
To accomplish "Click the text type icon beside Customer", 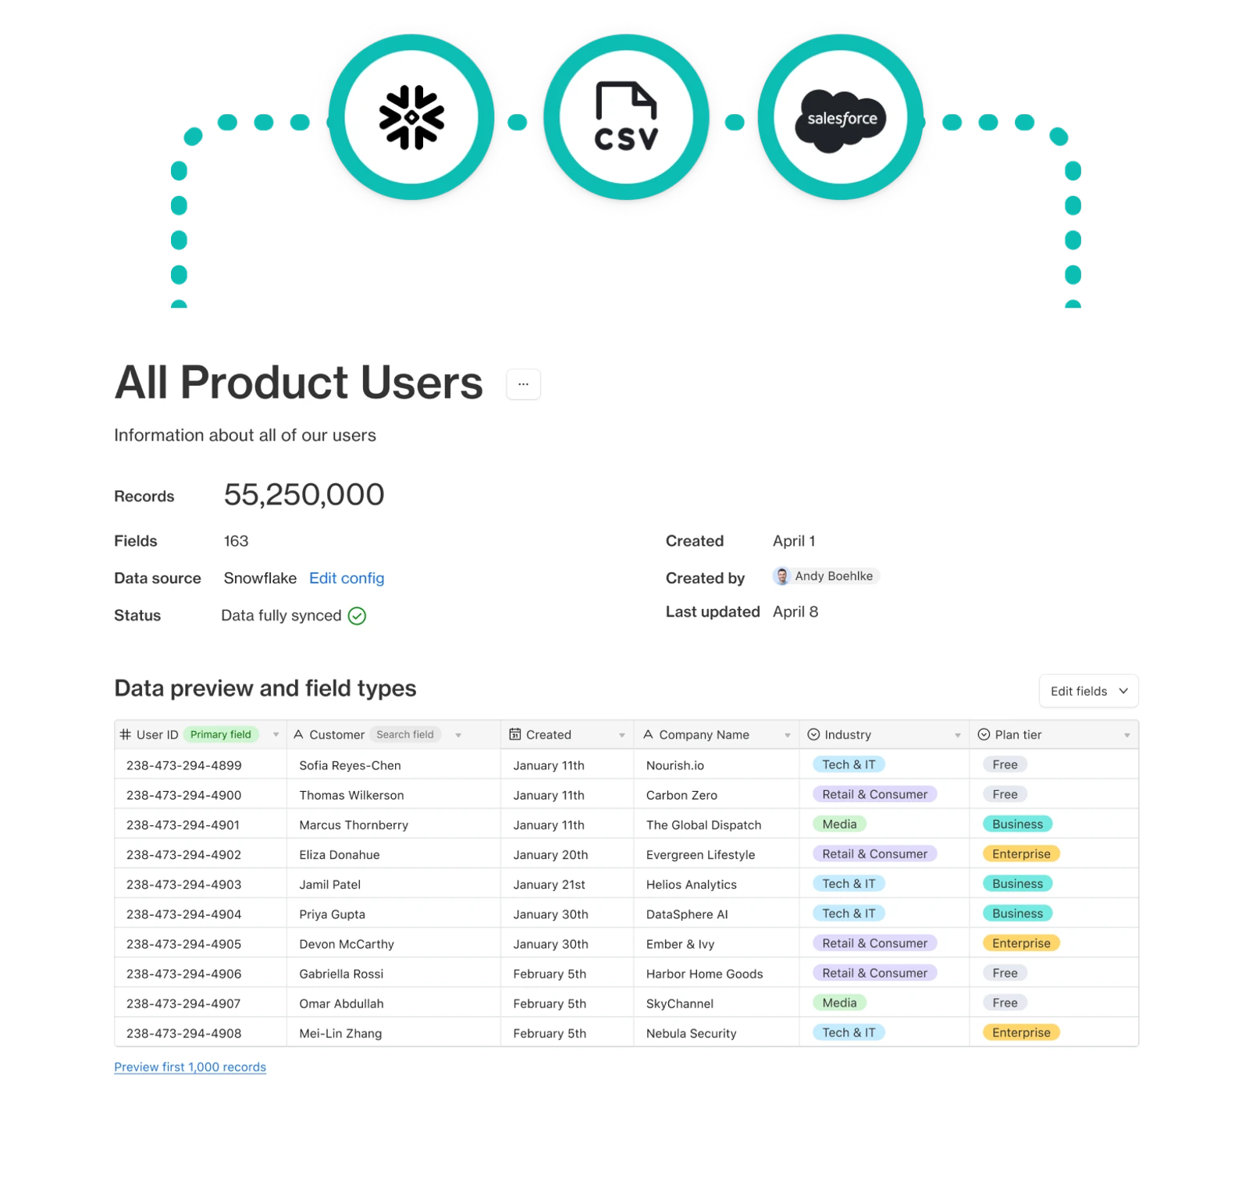I will point(298,735).
